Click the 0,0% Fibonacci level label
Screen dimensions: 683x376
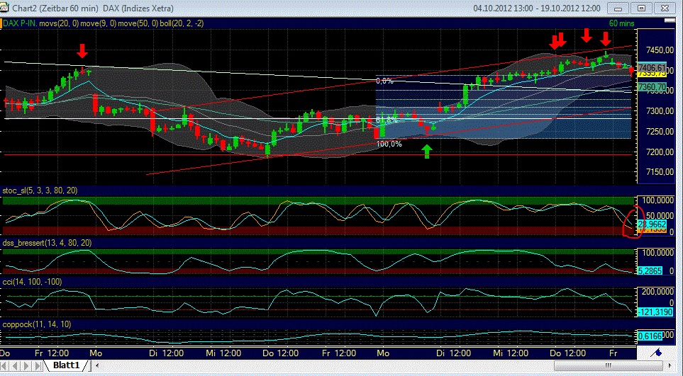(384, 81)
